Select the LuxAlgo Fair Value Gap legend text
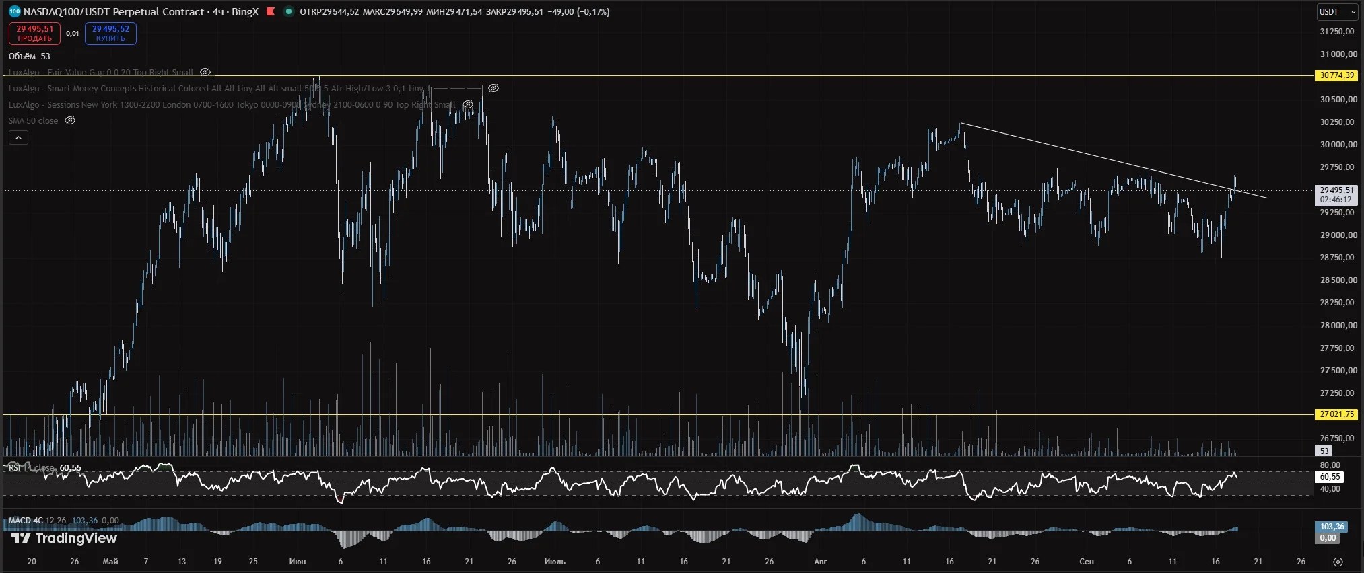The image size is (1364, 573). tap(101, 72)
